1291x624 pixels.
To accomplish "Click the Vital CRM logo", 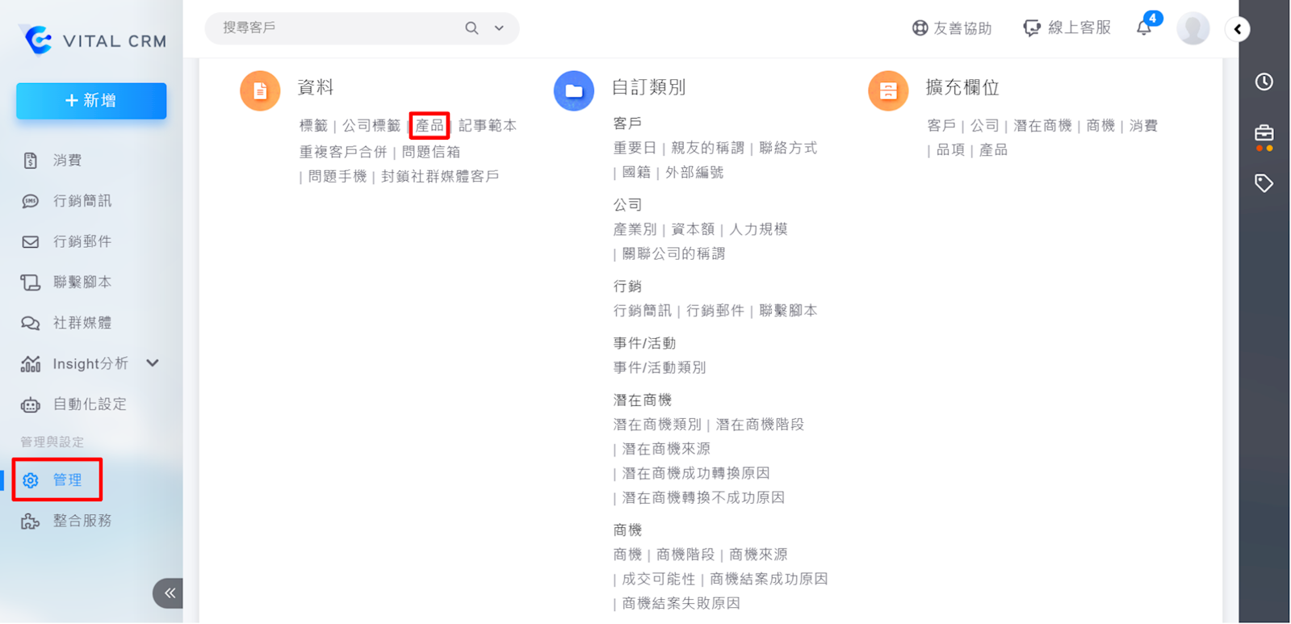I will pos(93,40).
